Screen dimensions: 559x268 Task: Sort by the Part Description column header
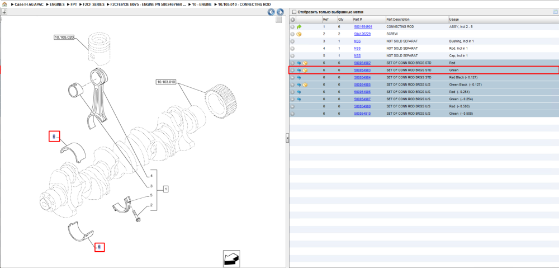click(x=417, y=19)
